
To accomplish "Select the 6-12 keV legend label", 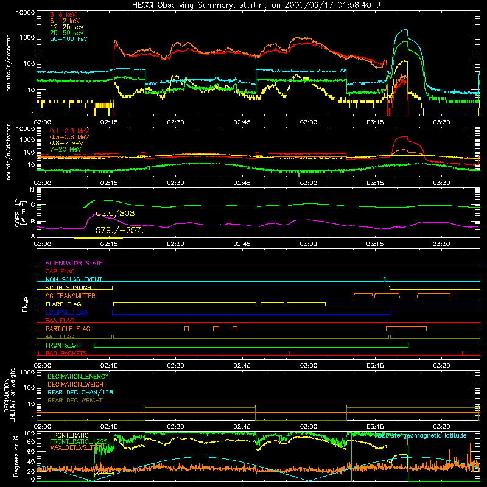I will (x=65, y=21).
